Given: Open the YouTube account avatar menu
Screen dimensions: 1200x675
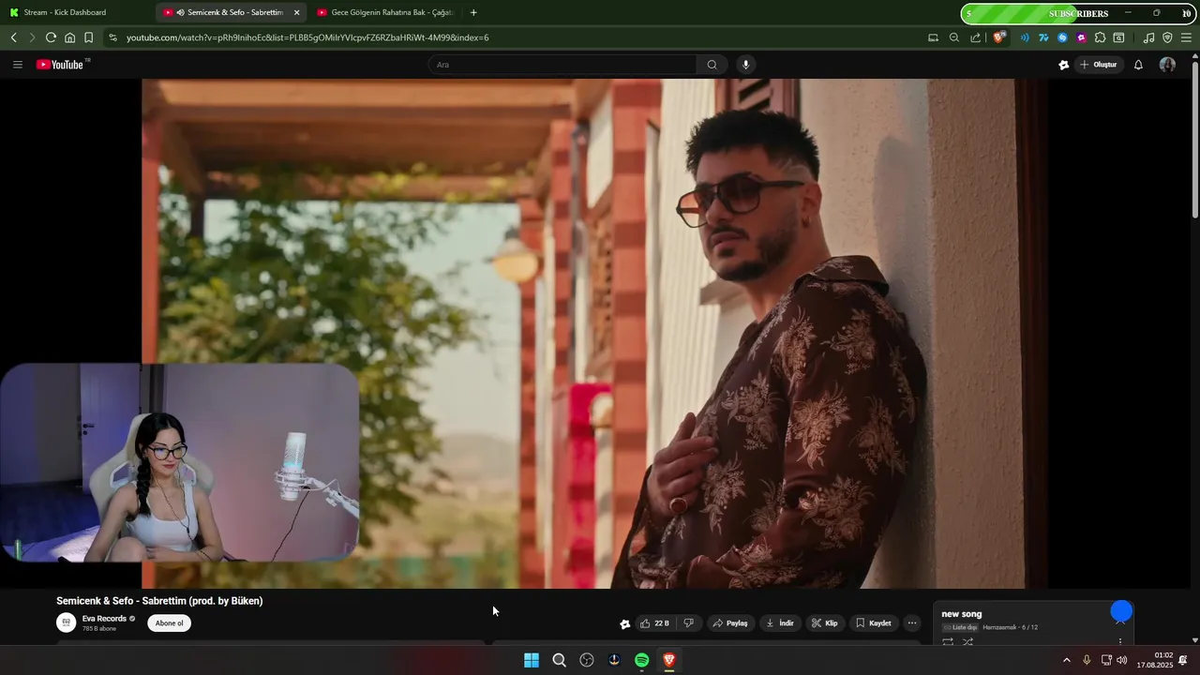Looking at the screenshot, I should coord(1167,65).
